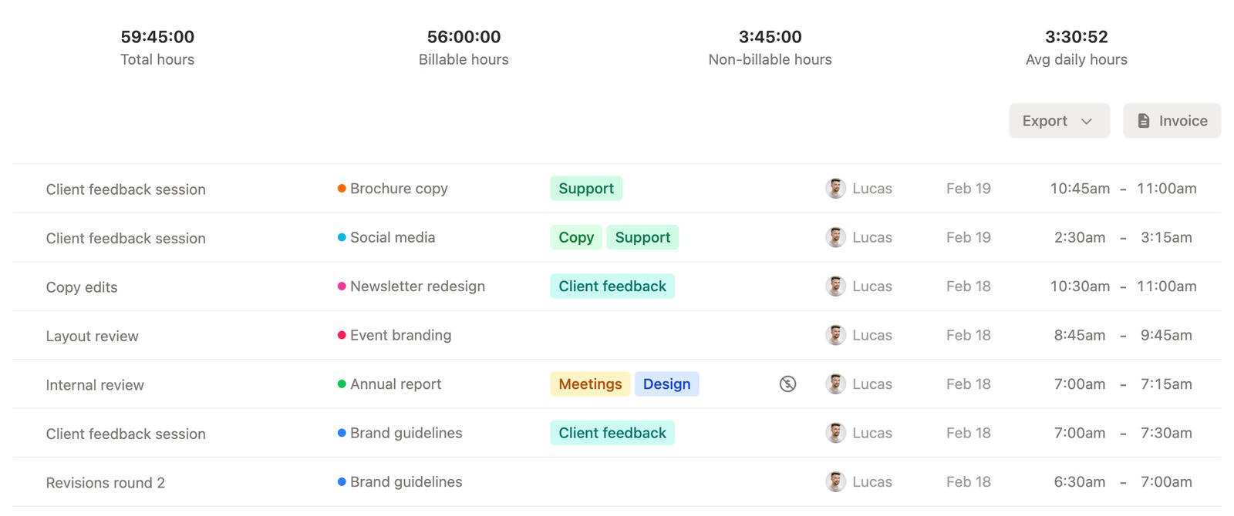Click the Invoice button
Image resolution: width=1234 pixels, height=516 pixels.
[x=1171, y=120]
